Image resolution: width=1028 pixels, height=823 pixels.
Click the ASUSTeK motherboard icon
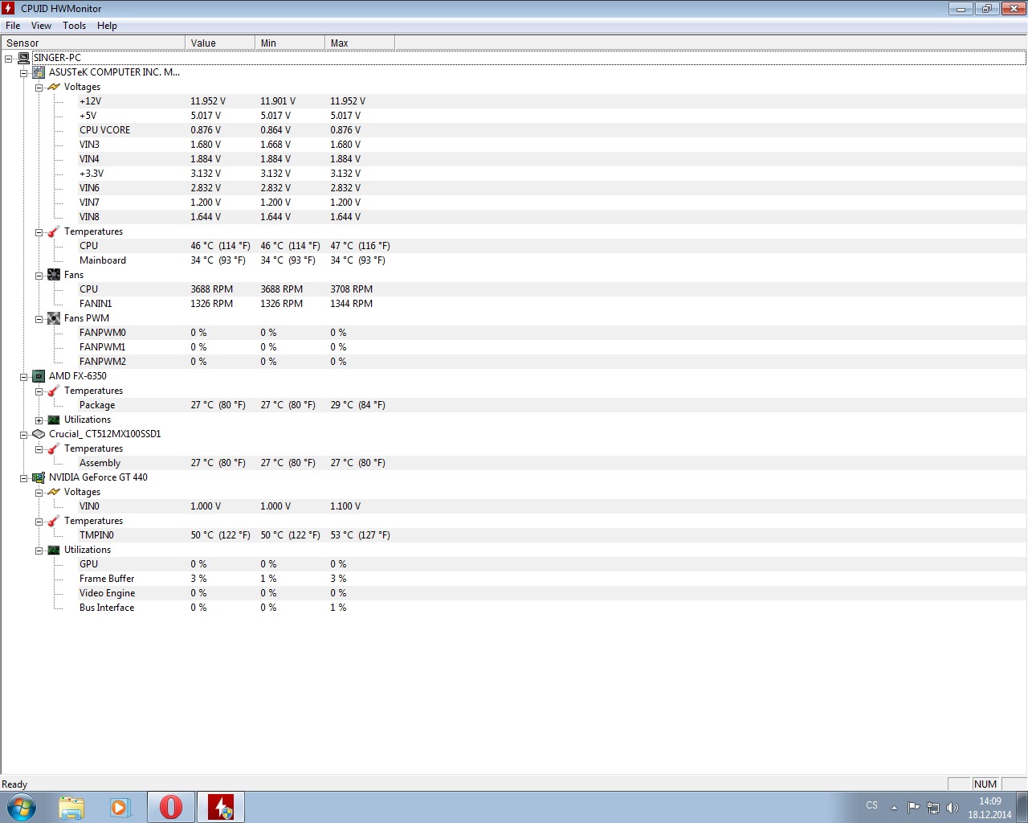39,72
